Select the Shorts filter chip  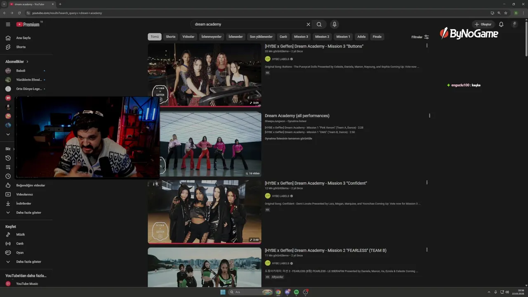170,37
